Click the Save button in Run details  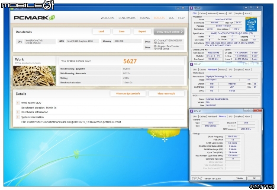click(x=122, y=32)
